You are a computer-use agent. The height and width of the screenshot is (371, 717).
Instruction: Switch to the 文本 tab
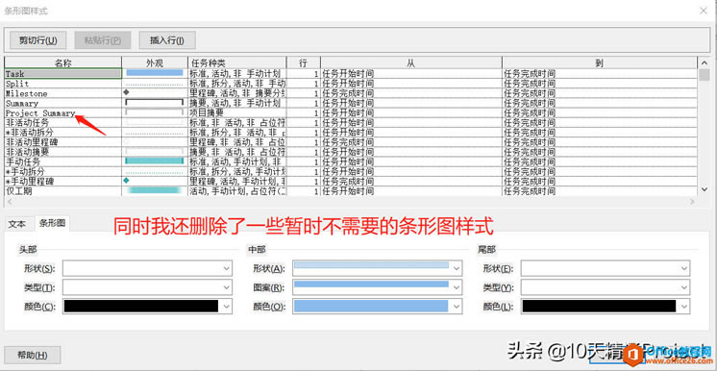[17, 224]
